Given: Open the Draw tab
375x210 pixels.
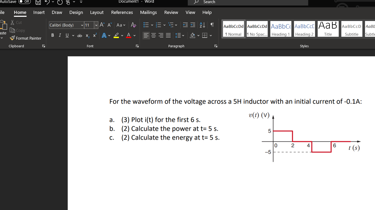Looking at the screenshot, I should [57, 12].
